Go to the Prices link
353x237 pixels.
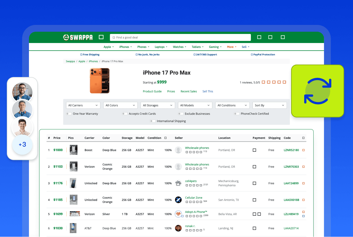click(x=171, y=91)
